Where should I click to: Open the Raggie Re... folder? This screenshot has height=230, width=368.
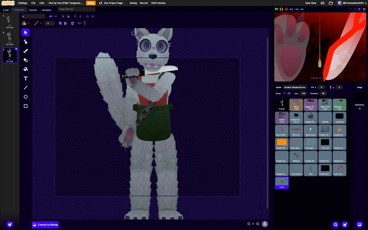click(x=310, y=105)
